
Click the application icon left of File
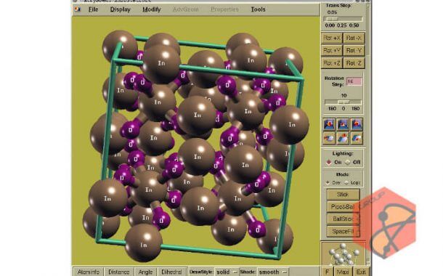[78, 9]
